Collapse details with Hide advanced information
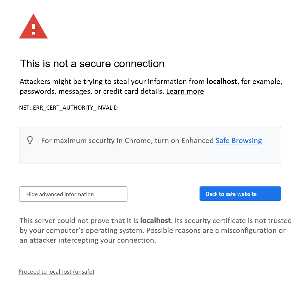 coord(73,194)
